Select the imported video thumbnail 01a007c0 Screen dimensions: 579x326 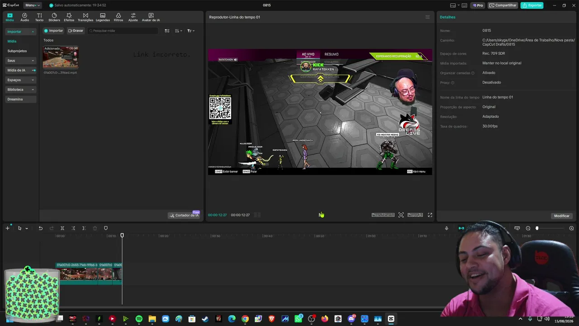61,57
